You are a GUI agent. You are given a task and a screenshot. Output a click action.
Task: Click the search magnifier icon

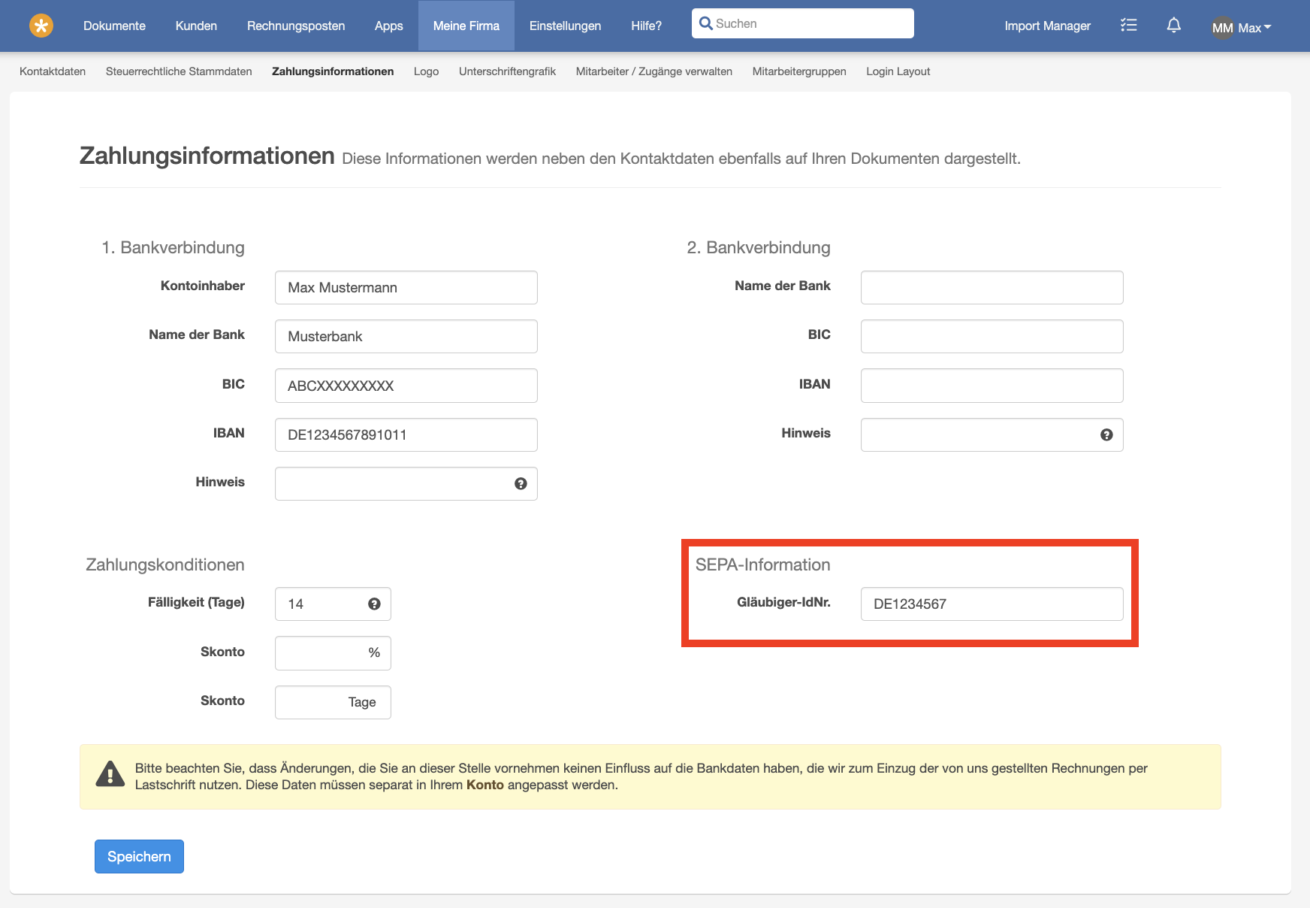click(x=706, y=23)
